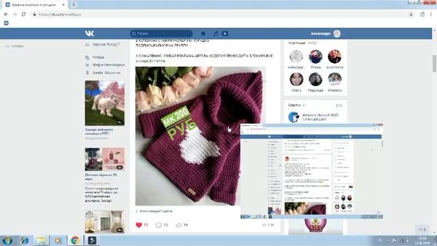437x246 pixels.
Task: Open the top left sidebar menu item
Action: pos(14,46)
